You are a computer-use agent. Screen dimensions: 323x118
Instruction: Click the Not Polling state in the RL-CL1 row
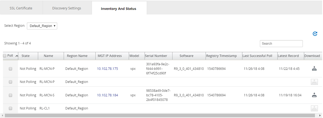28,108
